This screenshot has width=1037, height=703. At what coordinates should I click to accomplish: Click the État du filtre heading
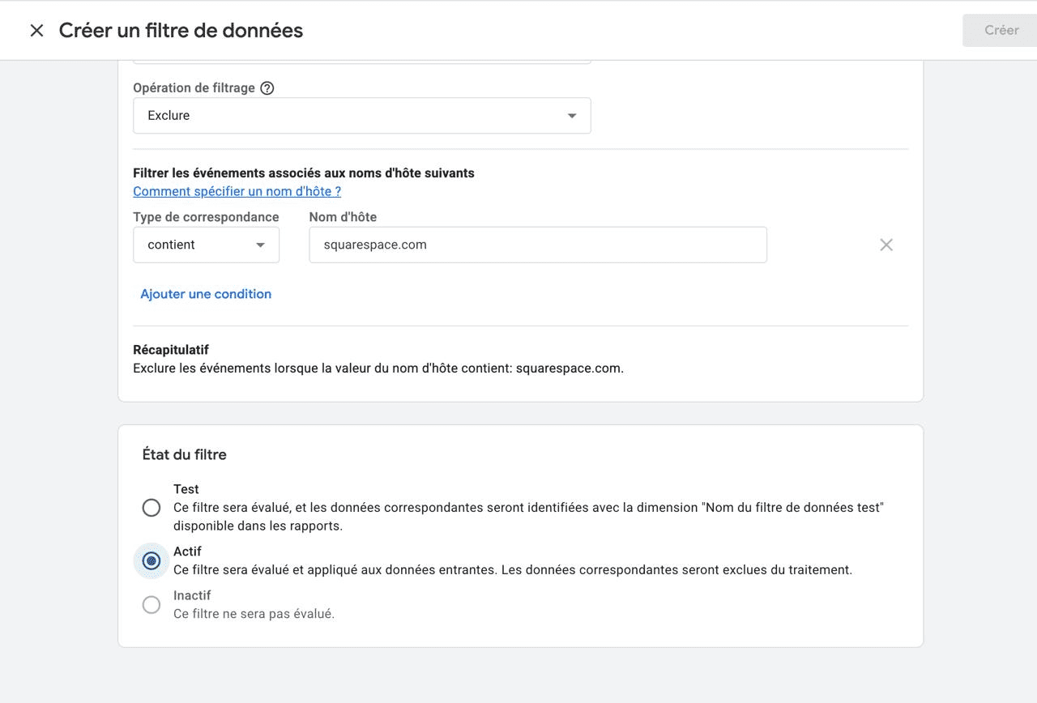(x=185, y=454)
